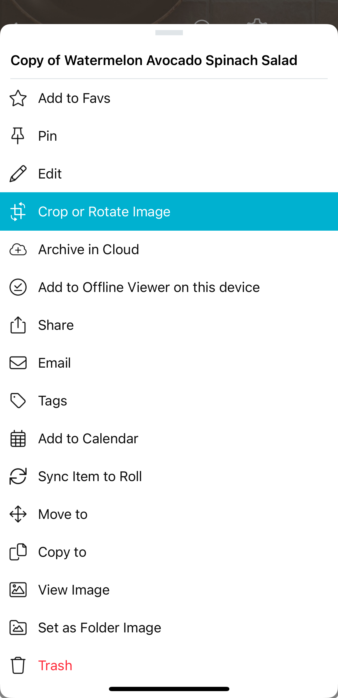This screenshot has width=338, height=698.
Task: Tap the red Trash text
Action: [55, 665]
